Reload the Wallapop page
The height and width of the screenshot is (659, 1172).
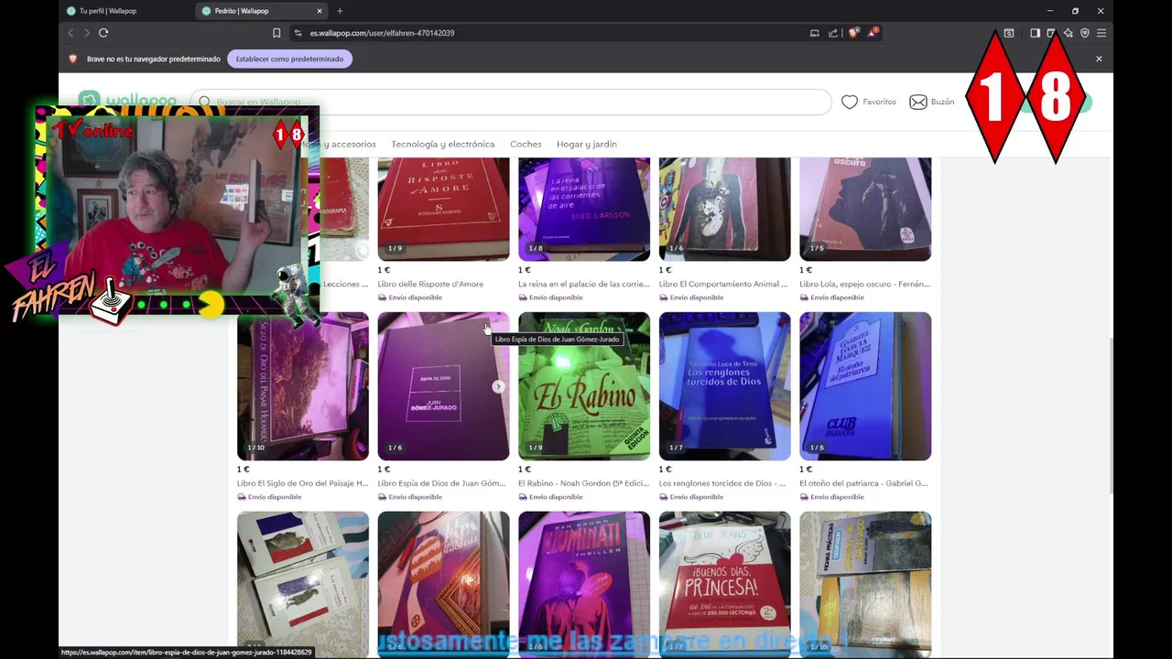[x=103, y=33]
